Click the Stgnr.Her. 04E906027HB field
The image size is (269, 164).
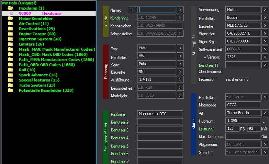[x=243, y=33]
